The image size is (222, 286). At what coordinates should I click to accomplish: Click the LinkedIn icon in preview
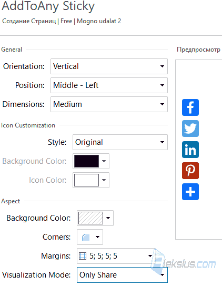coord(190,150)
